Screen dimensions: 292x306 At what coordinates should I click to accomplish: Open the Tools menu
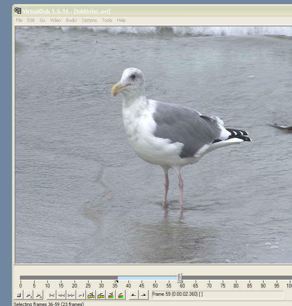(107, 20)
